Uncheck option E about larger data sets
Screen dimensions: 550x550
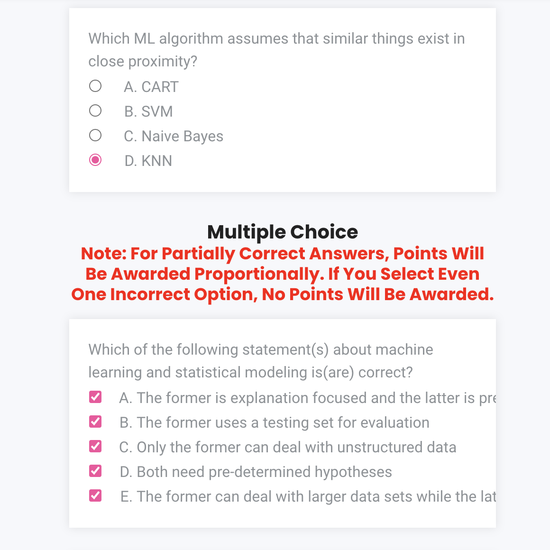pos(95,496)
